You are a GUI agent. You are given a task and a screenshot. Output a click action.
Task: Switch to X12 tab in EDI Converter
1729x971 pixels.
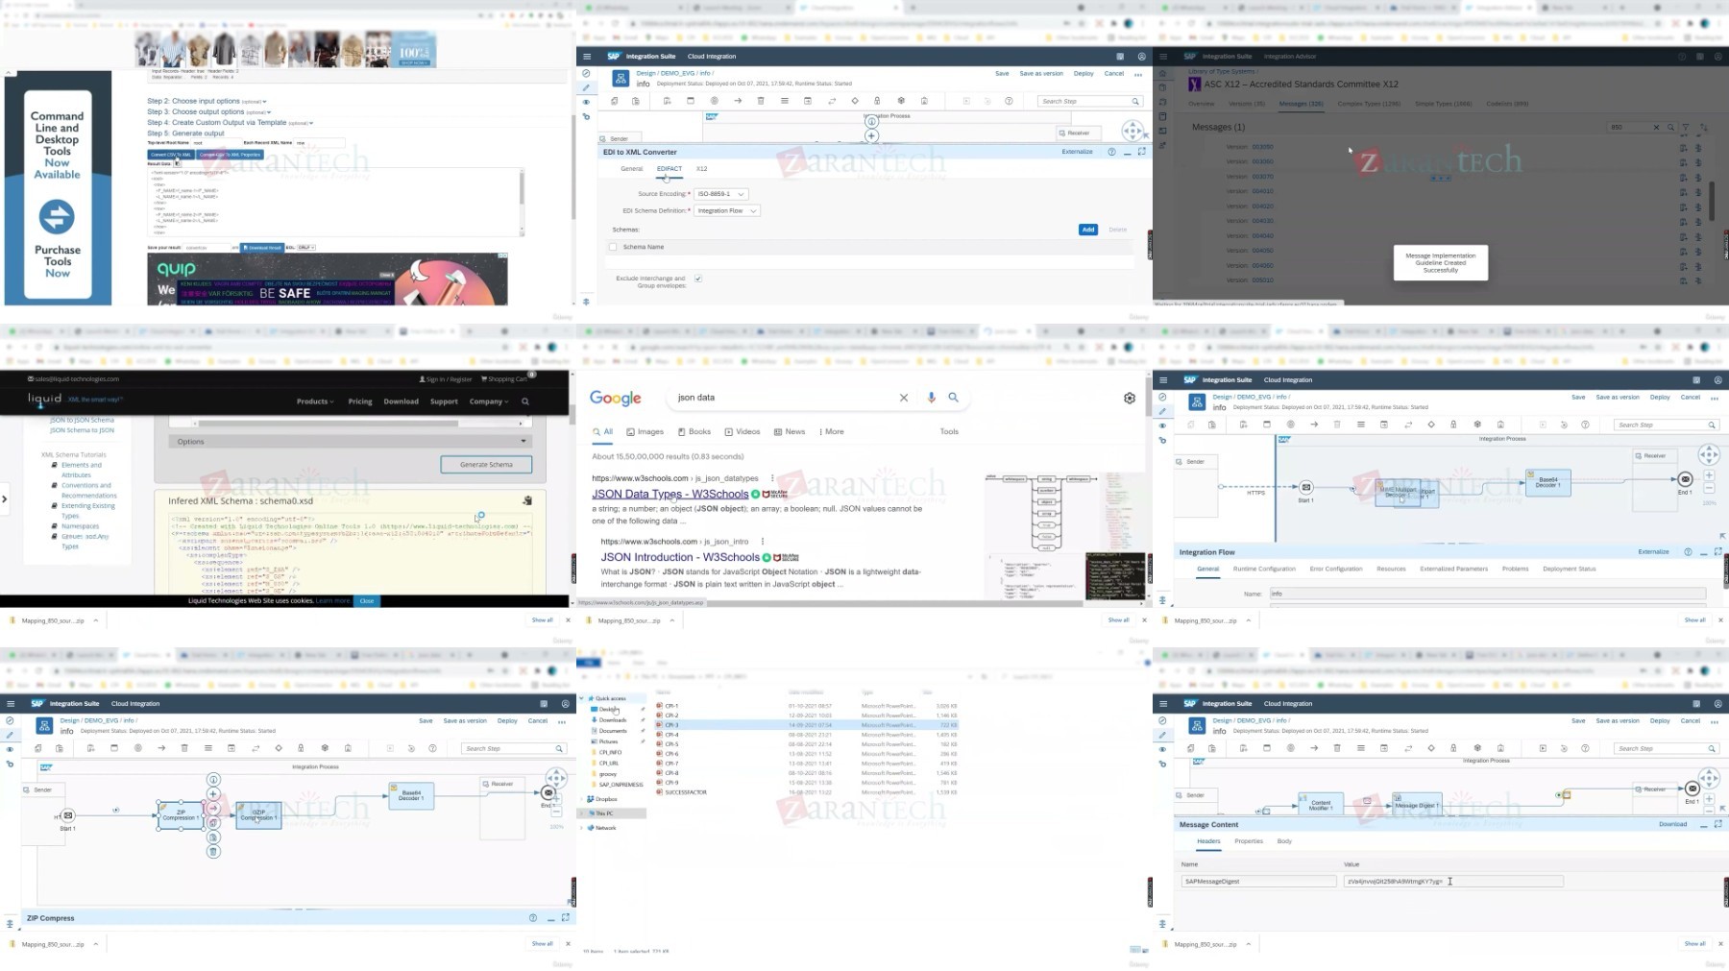702,169
